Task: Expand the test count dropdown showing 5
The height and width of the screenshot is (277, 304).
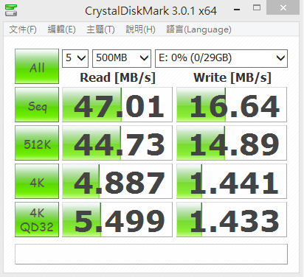Action: [x=75, y=58]
